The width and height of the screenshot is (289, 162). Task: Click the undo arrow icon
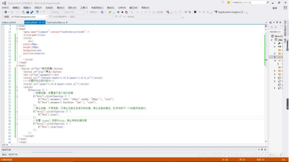[x=37, y=12]
